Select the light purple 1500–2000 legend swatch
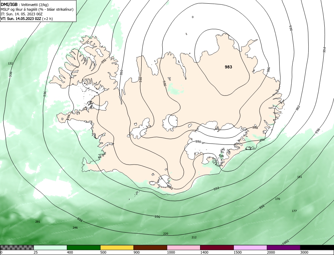Image resolution: width=334 pixels, height=255 pixels. (x=250, y=248)
